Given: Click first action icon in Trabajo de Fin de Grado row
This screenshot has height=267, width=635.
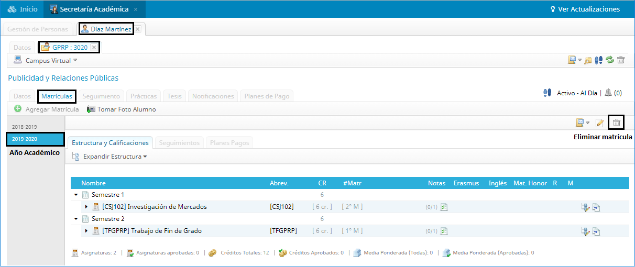Looking at the screenshot, I should click(x=585, y=231).
